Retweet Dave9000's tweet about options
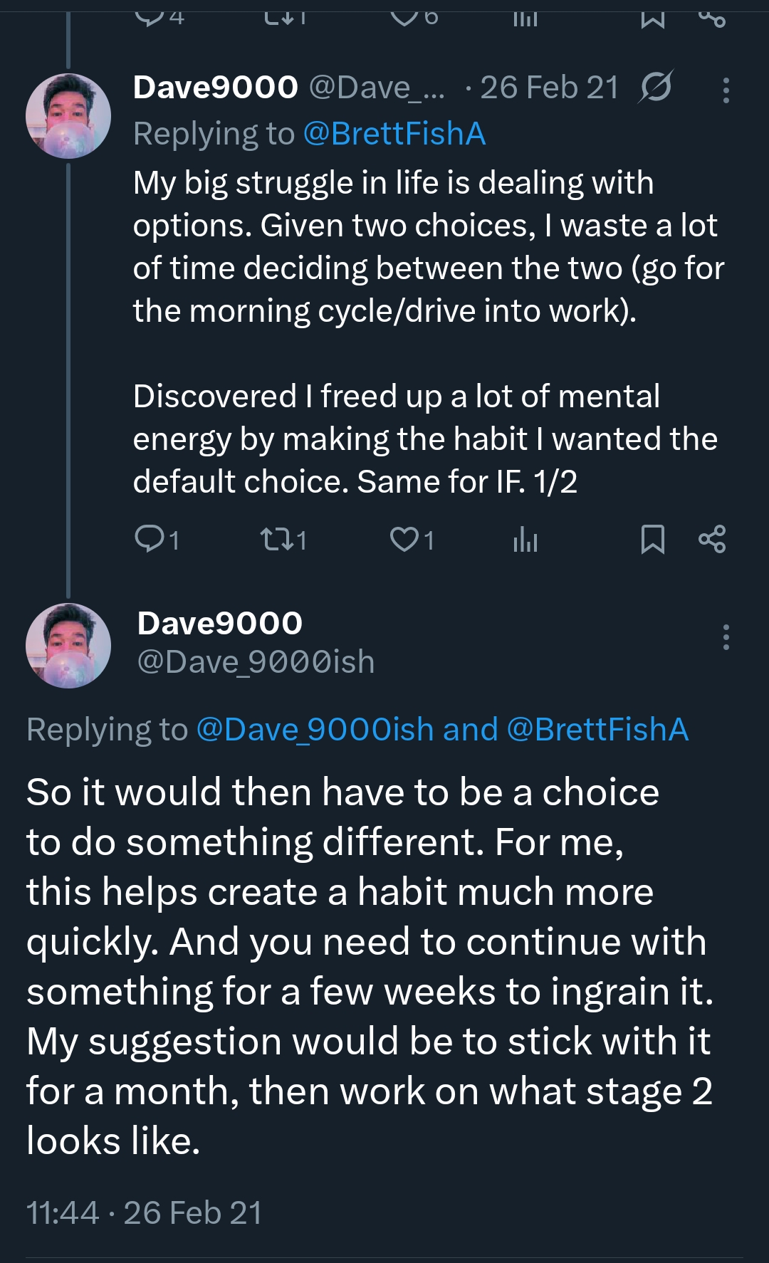The height and width of the screenshot is (1263, 769). point(276,539)
